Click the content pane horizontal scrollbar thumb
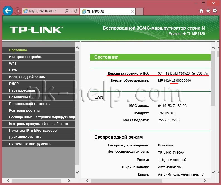The height and width of the screenshot is (185, 221). click(126, 181)
